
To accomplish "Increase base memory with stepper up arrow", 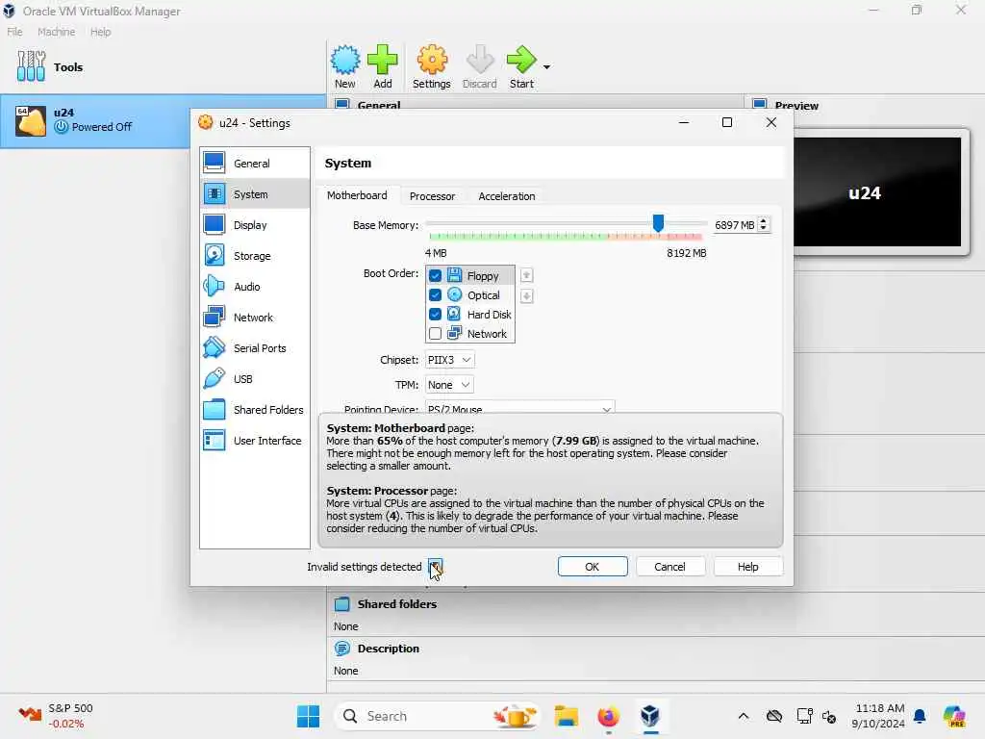I will coord(763,220).
